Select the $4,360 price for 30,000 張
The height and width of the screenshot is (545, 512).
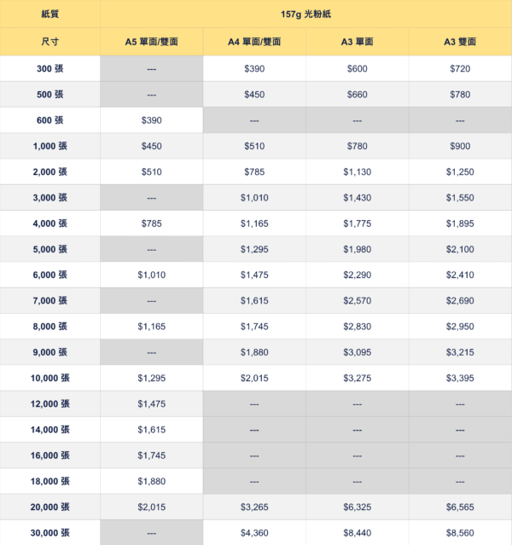point(254,533)
